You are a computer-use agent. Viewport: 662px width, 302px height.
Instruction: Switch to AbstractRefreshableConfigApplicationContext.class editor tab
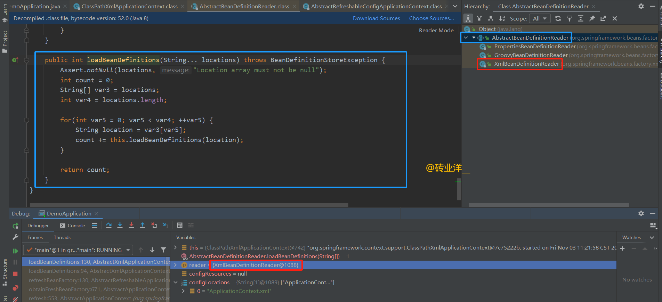click(x=376, y=6)
